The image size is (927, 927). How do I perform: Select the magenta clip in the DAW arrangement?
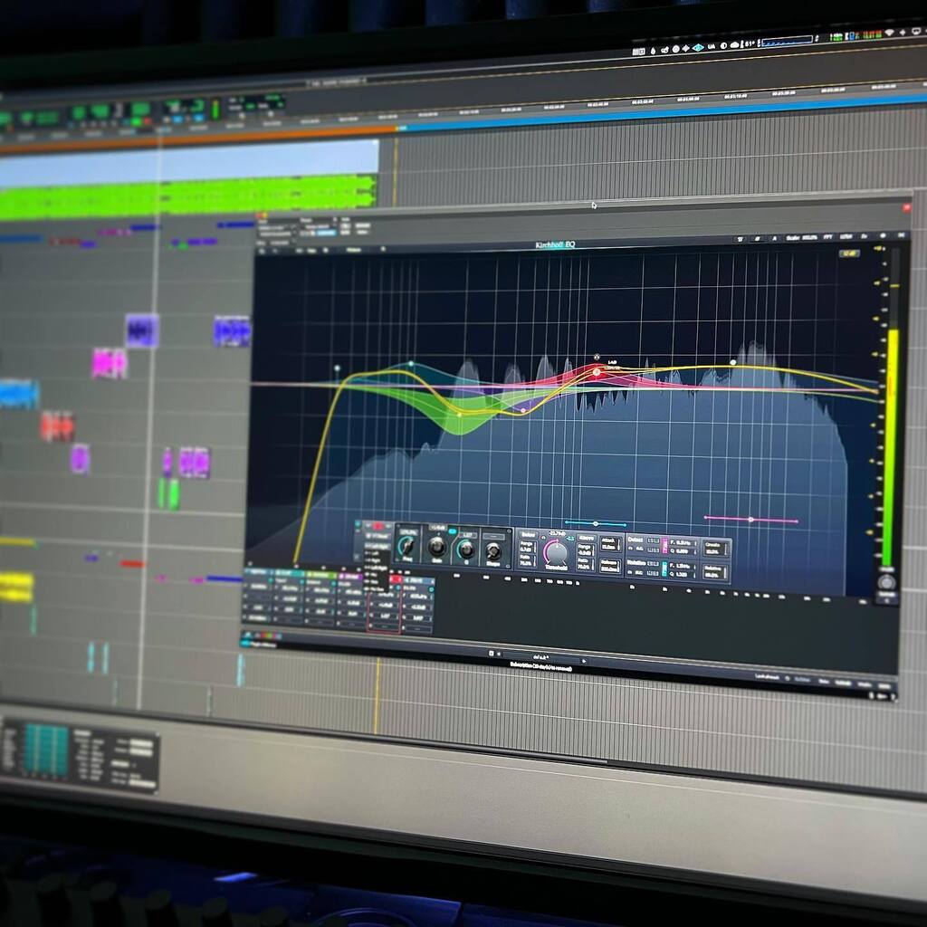pyautogui.click(x=110, y=363)
